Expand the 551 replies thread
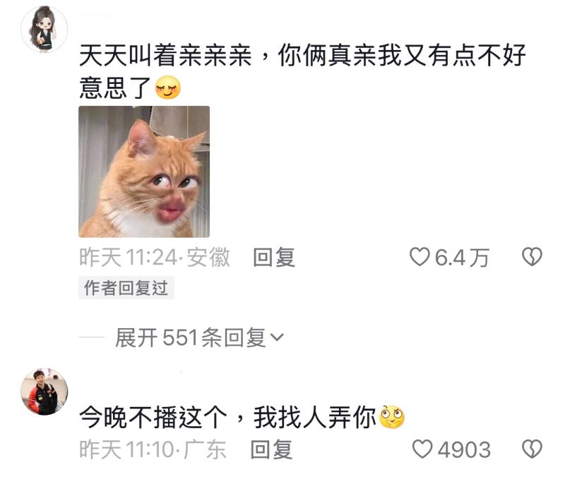The height and width of the screenshot is (479, 565). pos(199,338)
